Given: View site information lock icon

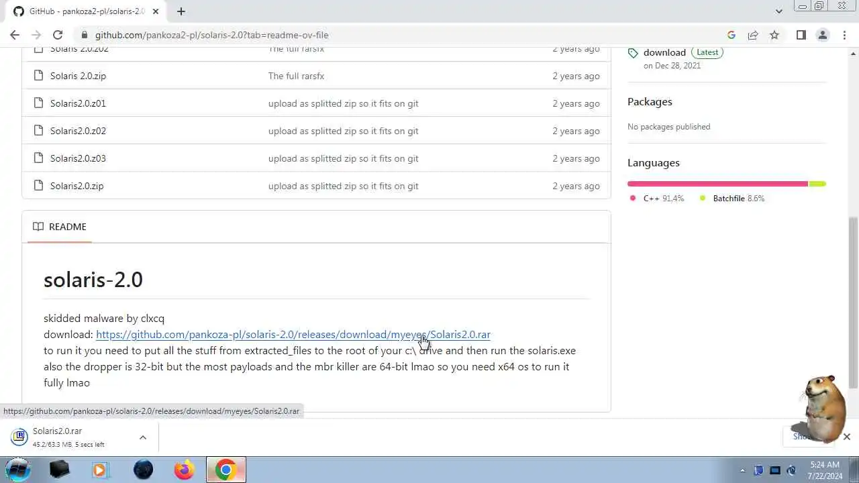Looking at the screenshot, I should tap(84, 35).
